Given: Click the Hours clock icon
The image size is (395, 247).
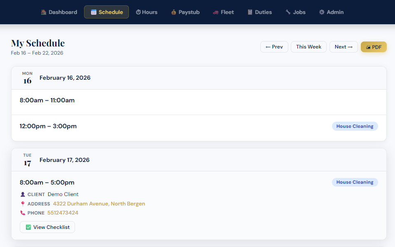Looking at the screenshot, I should (138, 12).
